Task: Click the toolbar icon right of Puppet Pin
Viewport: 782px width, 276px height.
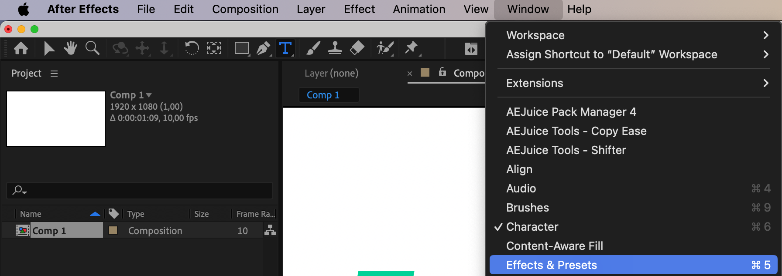Action: pyautogui.click(x=471, y=49)
